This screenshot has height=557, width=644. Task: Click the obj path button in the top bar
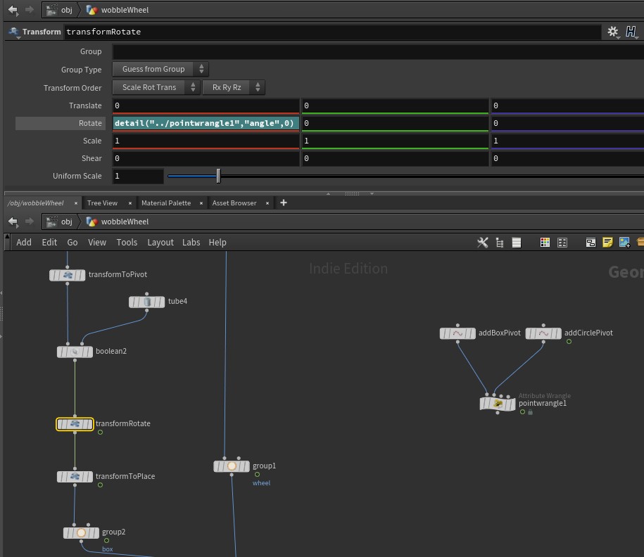tap(60, 10)
